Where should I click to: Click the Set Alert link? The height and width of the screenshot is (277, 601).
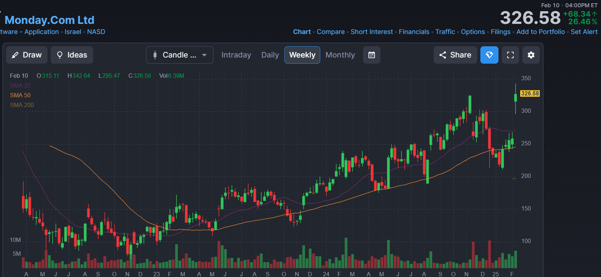(584, 32)
